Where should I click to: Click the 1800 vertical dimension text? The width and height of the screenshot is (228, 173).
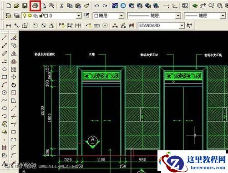tap(50, 118)
